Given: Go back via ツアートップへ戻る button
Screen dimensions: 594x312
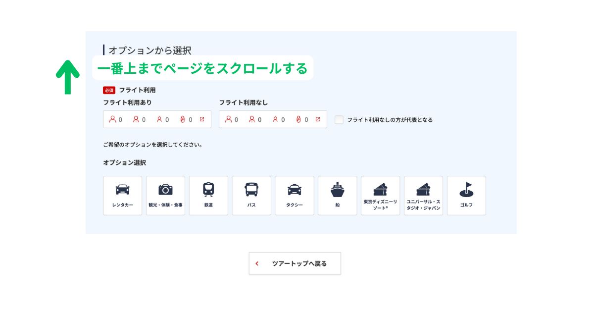Looking at the screenshot, I should coord(295,263).
